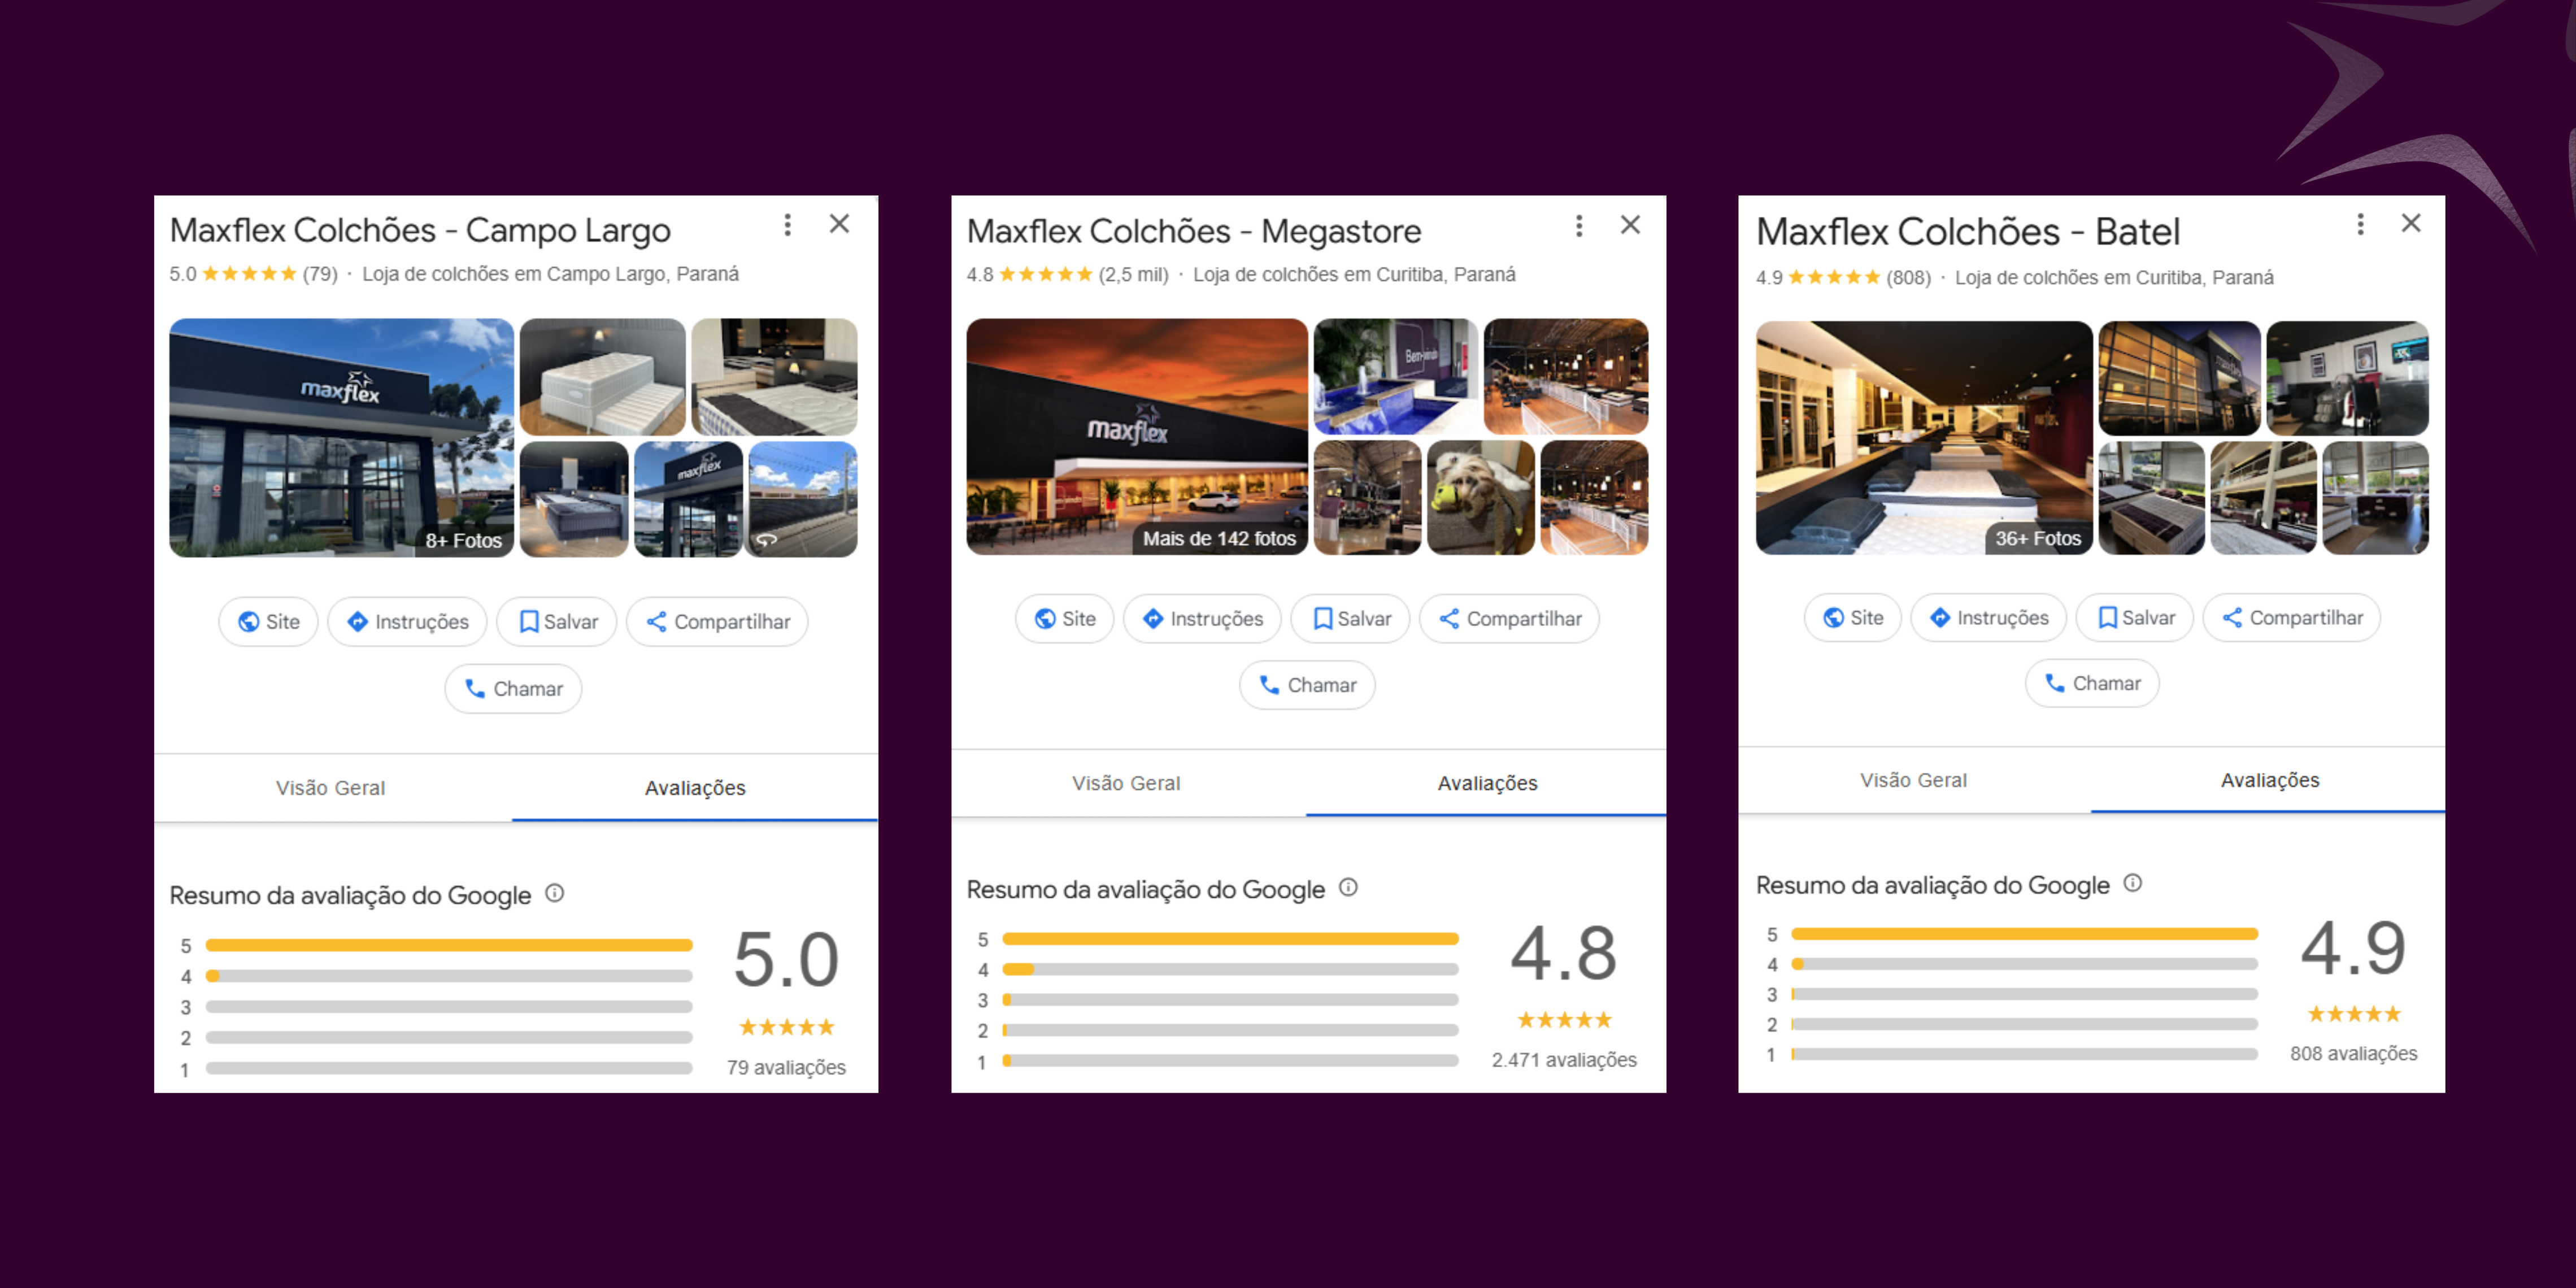Viewport: 2576px width, 1288px height.
Task: Open Site link on Batel card
Action: (x=1852, y=618)
